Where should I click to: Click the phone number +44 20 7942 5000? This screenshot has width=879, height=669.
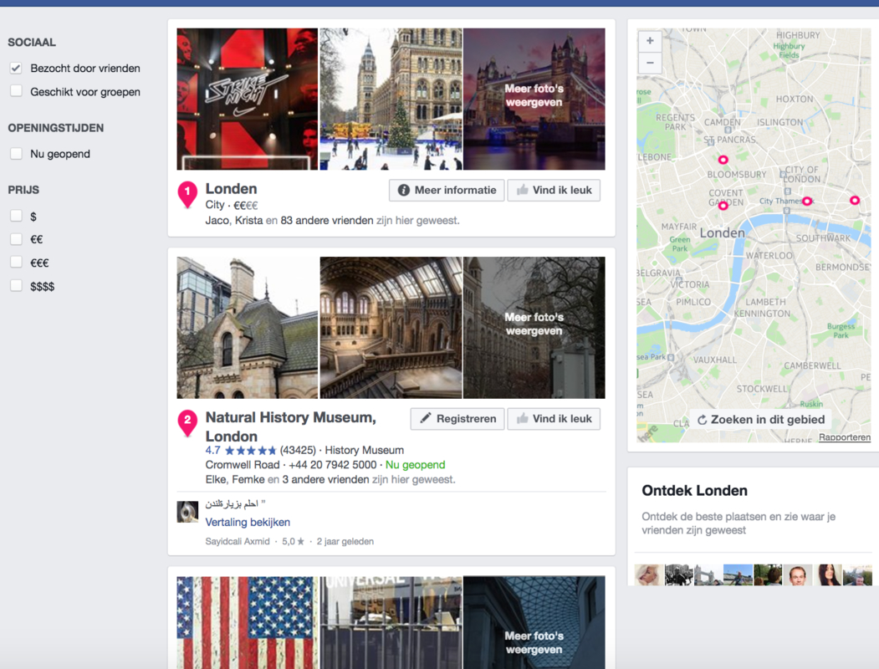point(332,465)
